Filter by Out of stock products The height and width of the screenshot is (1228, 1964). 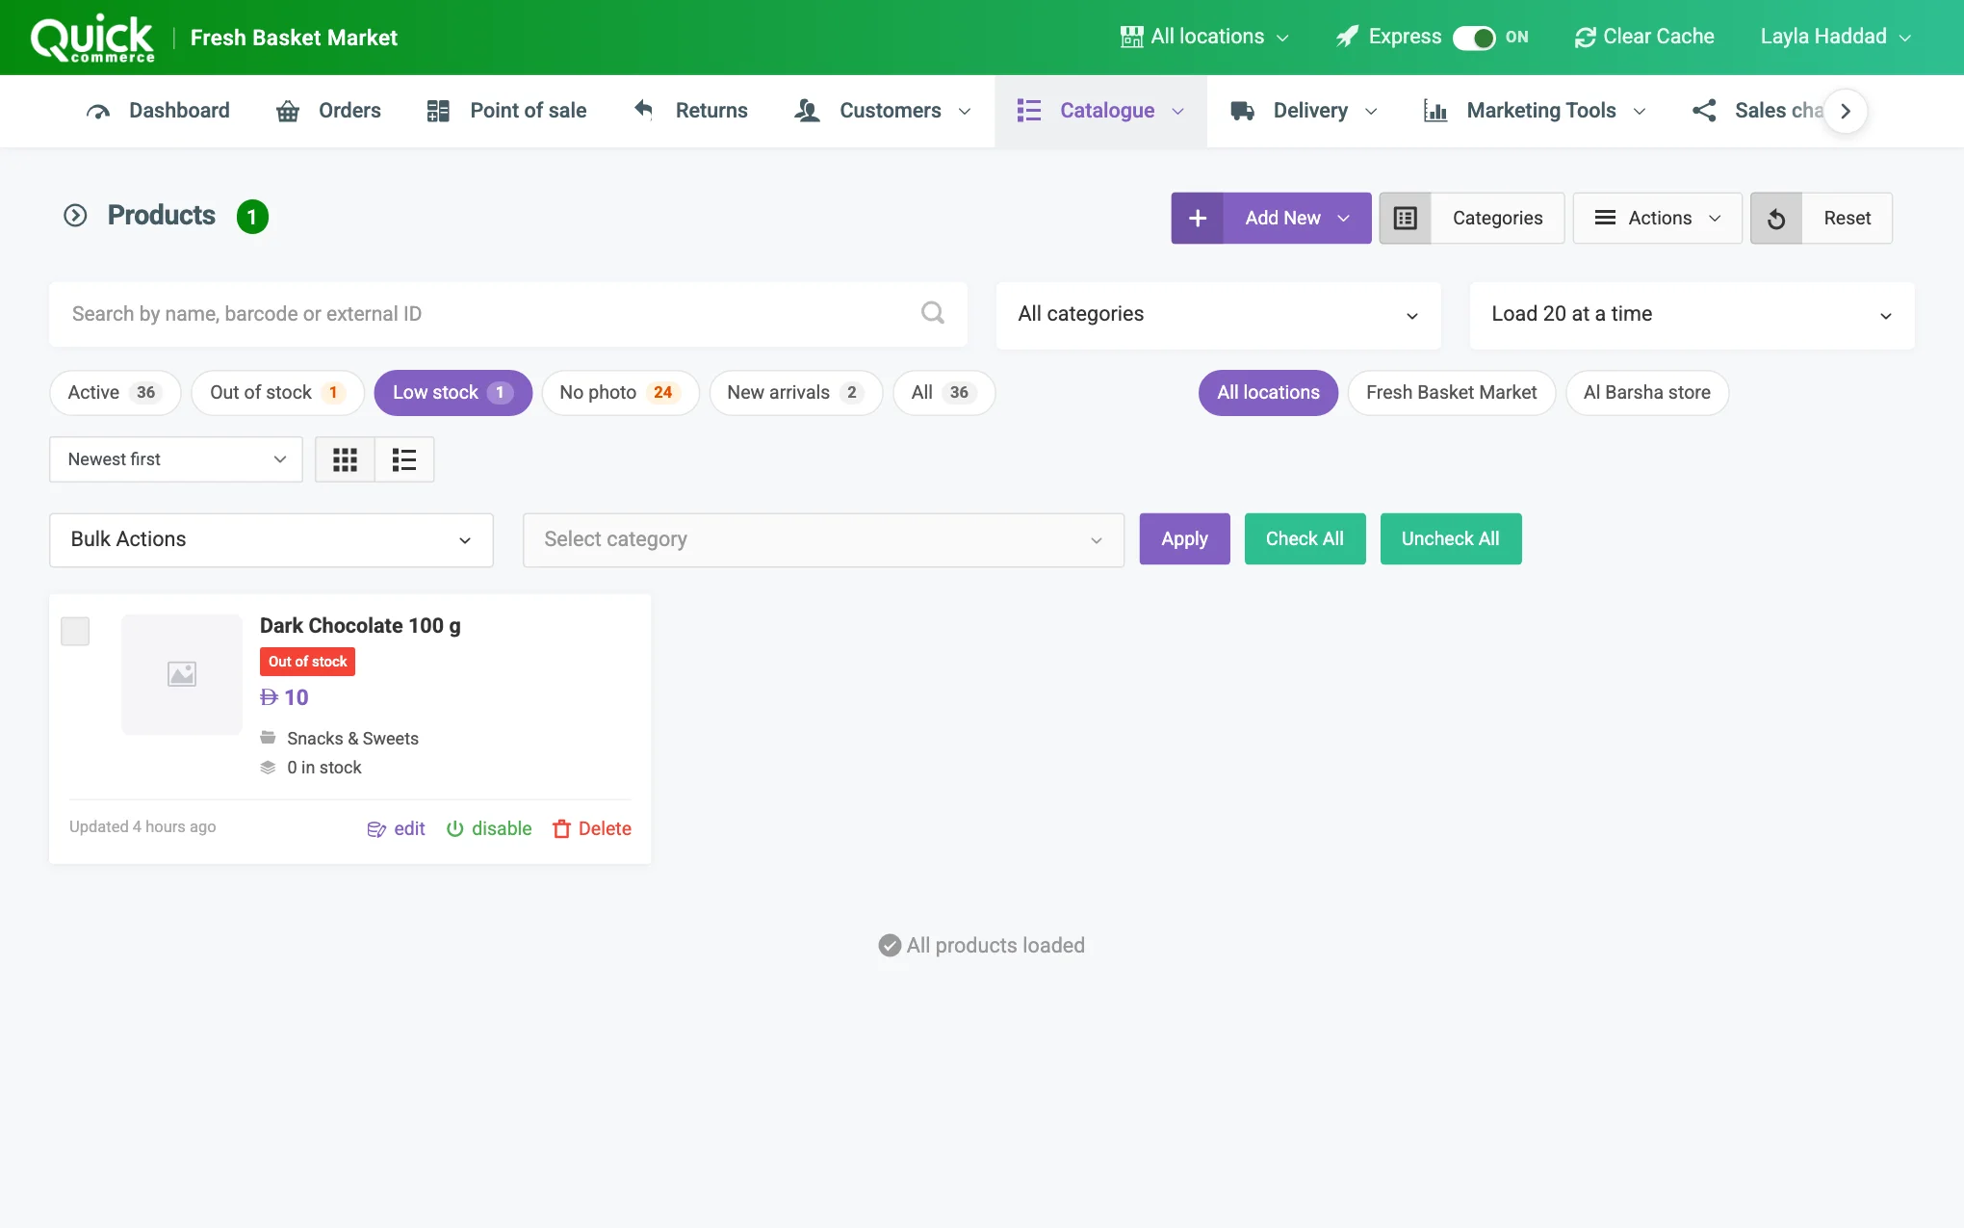[x=277, y=393]
